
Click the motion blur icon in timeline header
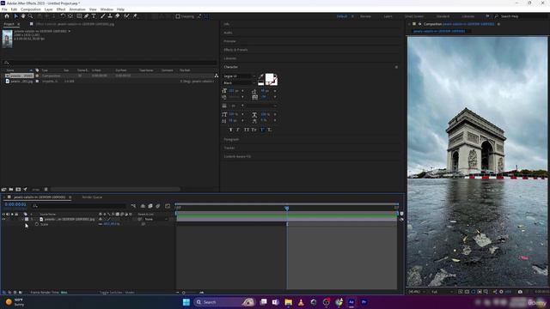[x=158, y=206]
